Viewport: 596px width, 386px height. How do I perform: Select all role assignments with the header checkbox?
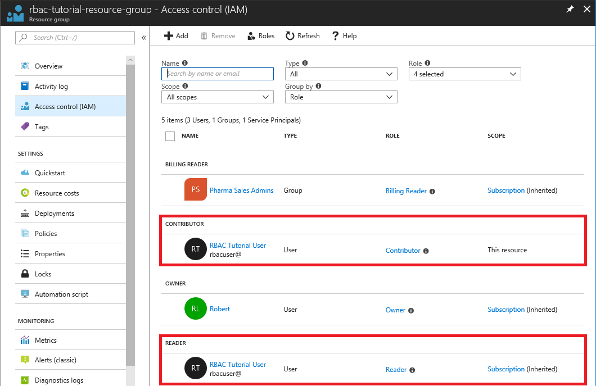169,135
